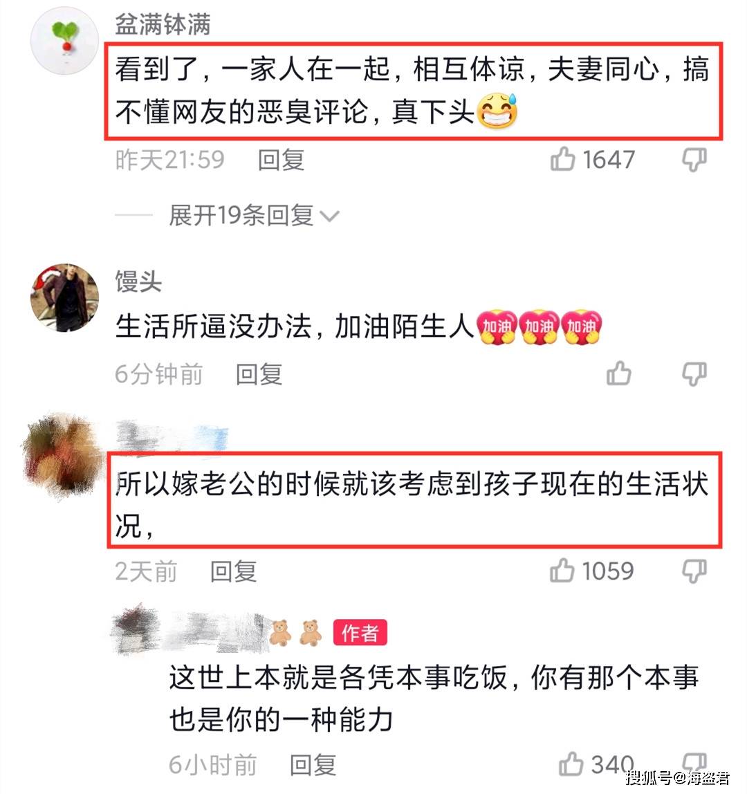This screenshot has width=747, height=794.
Task: Reply to the comment posted 2天前
Action: (234, 572)
